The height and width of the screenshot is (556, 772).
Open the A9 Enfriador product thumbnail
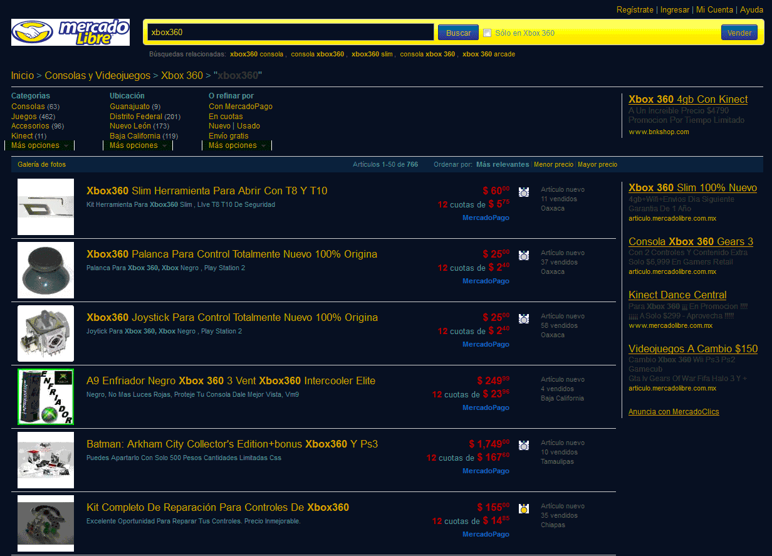point(46,397)
